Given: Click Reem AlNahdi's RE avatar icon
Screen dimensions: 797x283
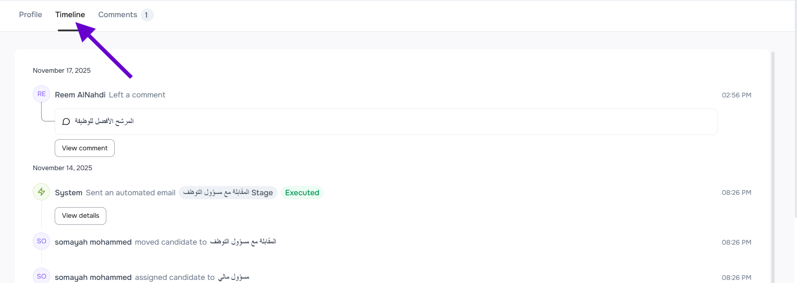Looking at the screenshot, I should pos(41,94).
